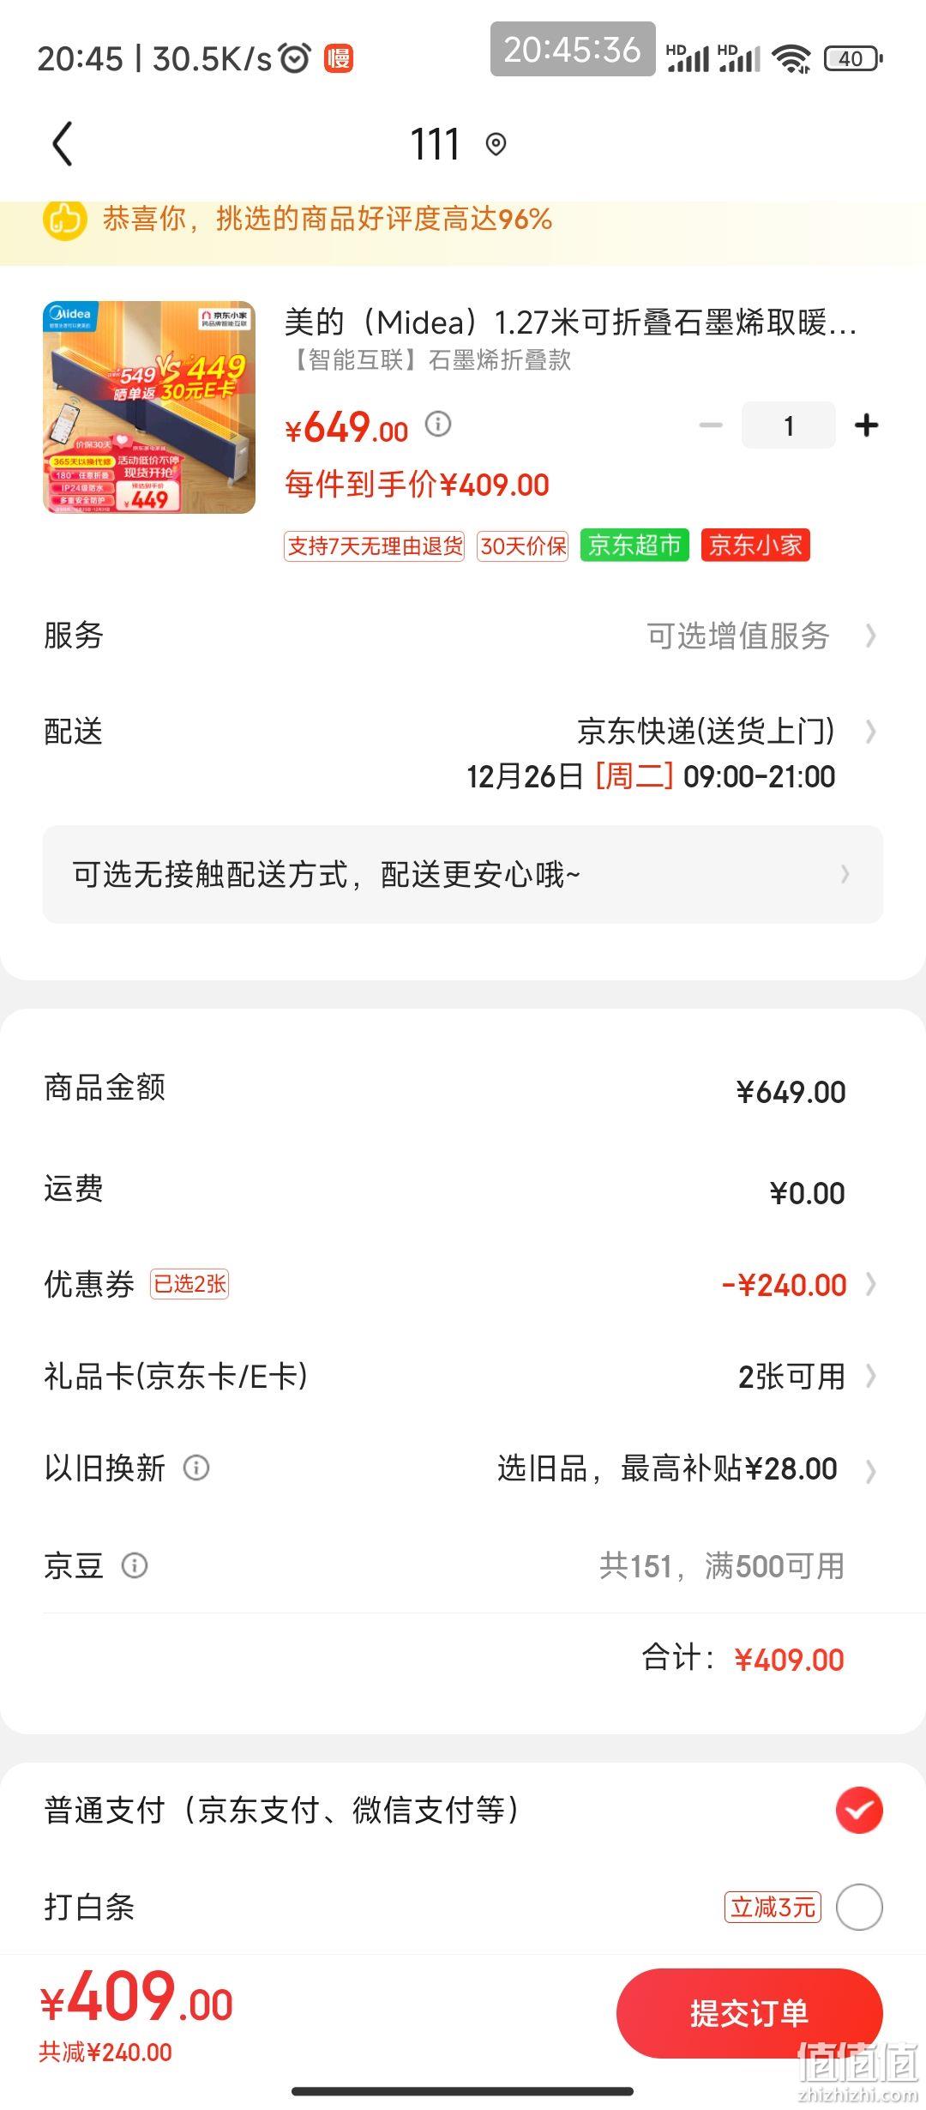
Task: Open the 优惠券 coupon selection chevron
Action: pyautogui.click(x=871, y=1284)
